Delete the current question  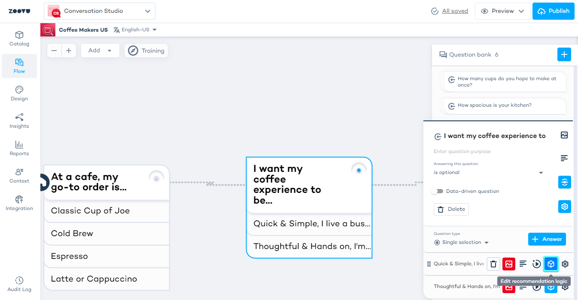pyautogui.click(x=451, y=209)
